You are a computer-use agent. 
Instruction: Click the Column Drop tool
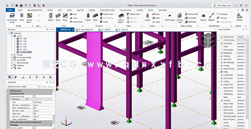[134, 14]
